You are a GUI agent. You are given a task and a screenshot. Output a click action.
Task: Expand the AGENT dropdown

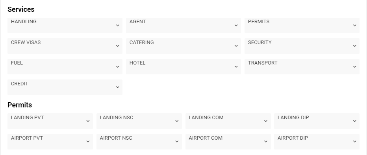tap(183, 25)
